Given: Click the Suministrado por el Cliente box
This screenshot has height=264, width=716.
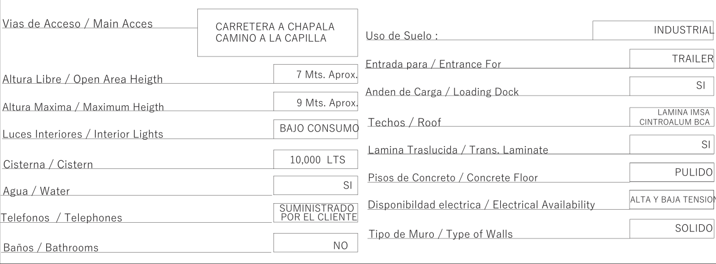Looking at the screenshot, I should click(x=315, y=212).
